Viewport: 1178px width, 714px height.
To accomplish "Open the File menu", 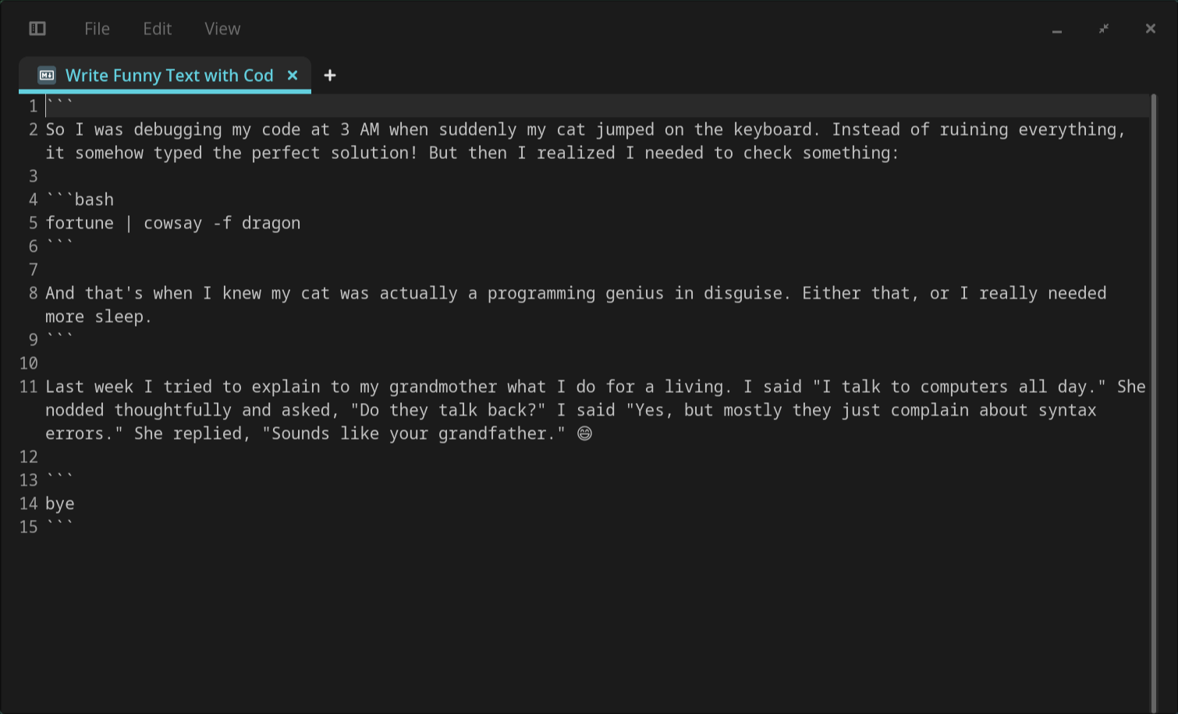I will (97, 29).
